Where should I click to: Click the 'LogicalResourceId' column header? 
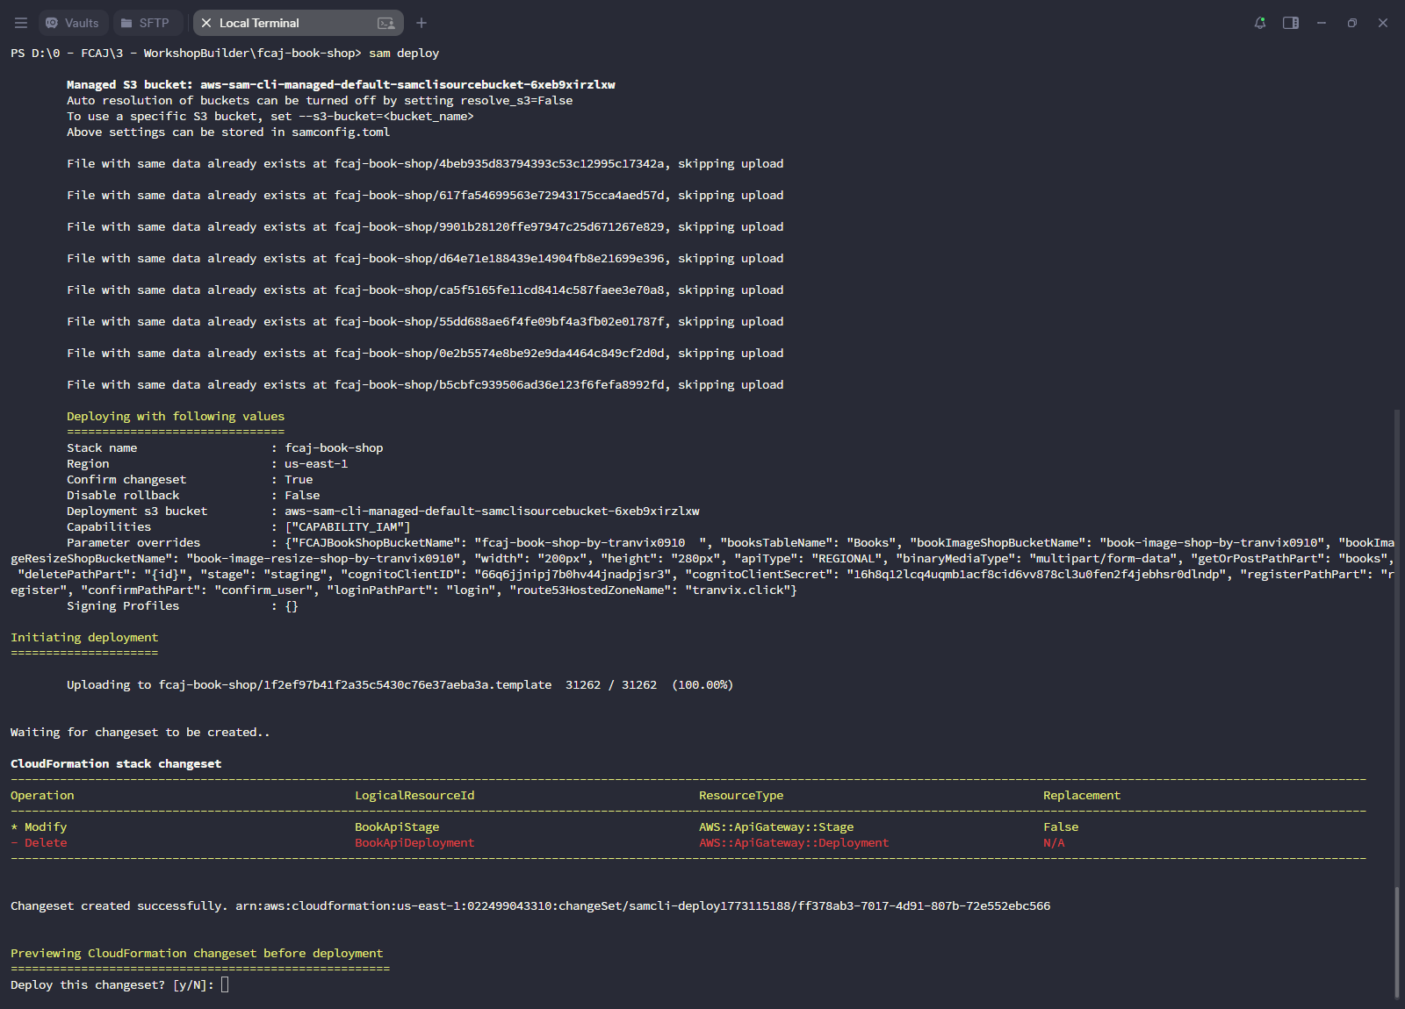pyautogui.click(x=414, y=795)
